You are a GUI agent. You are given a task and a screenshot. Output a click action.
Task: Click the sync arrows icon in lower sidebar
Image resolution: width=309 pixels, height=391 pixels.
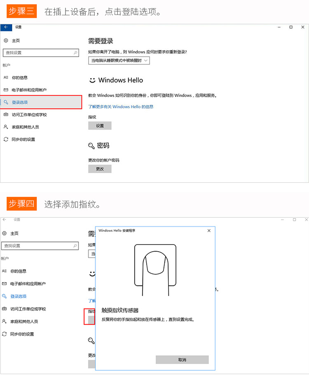click(4, 334)
